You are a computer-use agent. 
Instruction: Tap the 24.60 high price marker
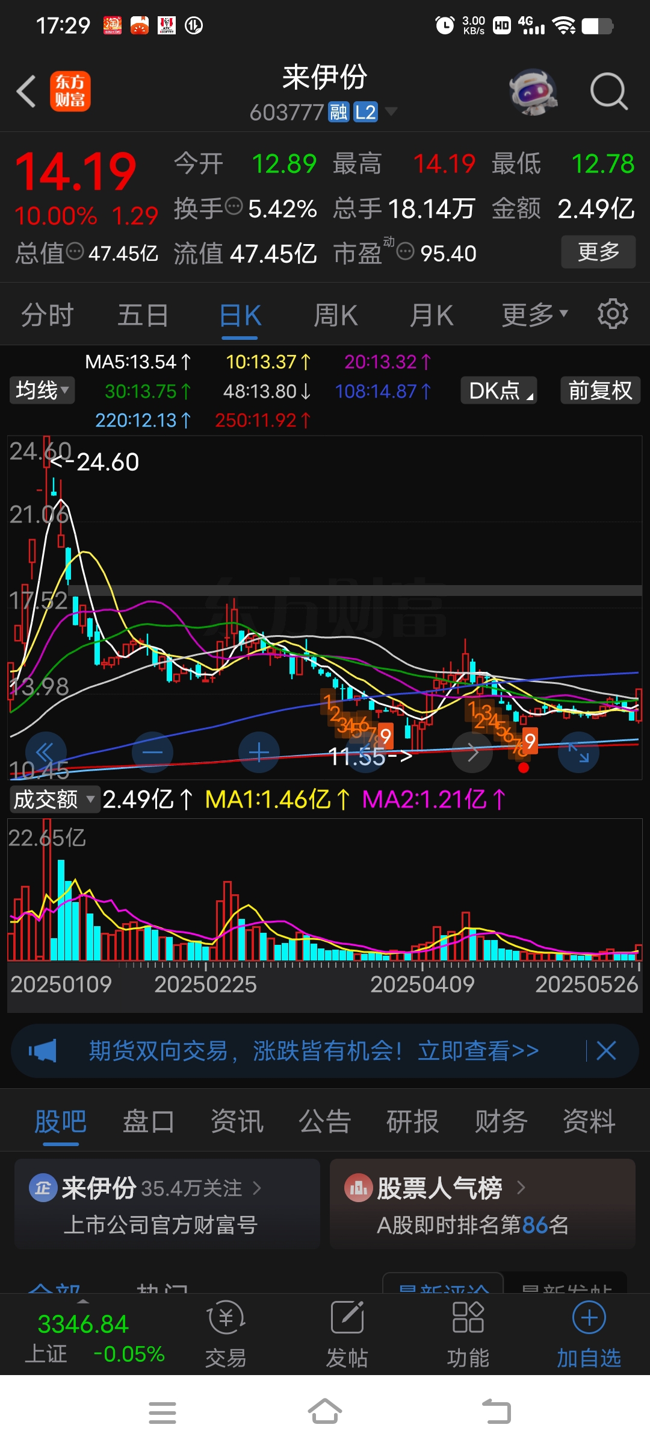[94, 462]
